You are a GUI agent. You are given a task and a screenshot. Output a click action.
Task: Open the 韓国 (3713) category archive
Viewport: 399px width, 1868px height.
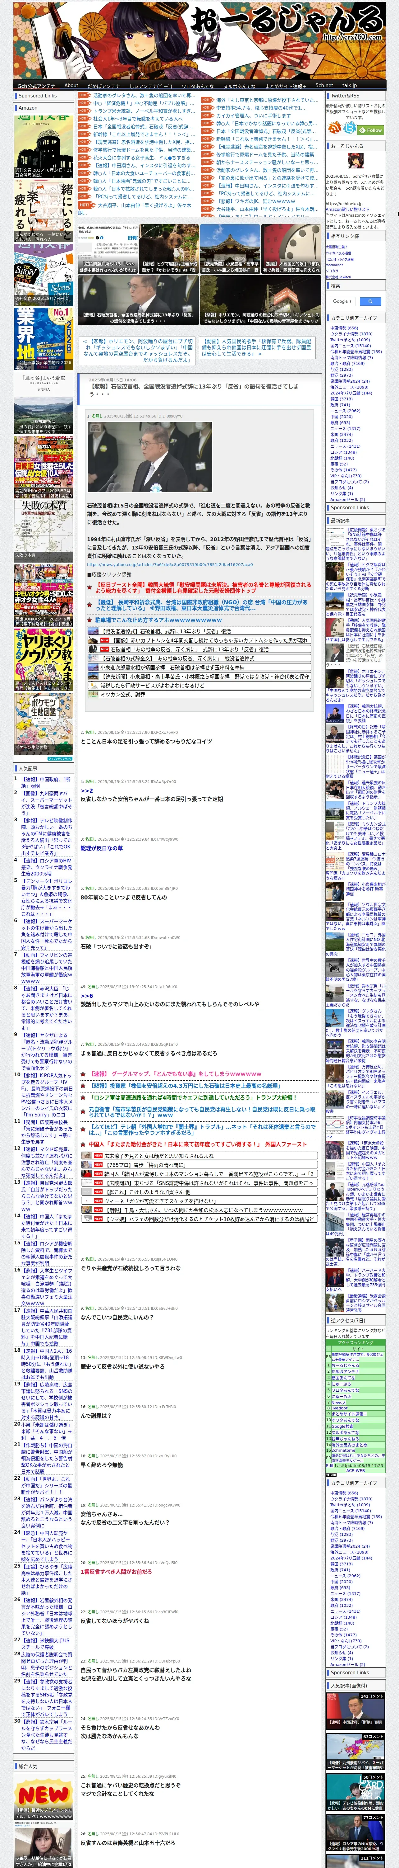(x=341, y=399)
